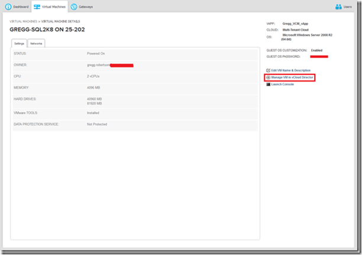Select the Settings sub-tab

[x=19, y=44]
